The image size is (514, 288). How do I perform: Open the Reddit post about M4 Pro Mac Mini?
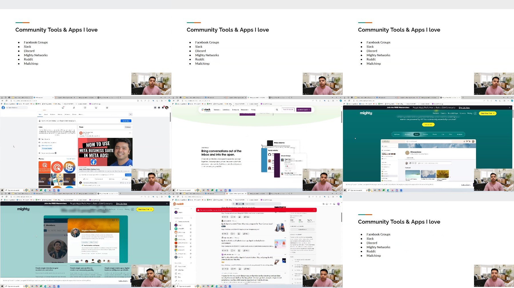pos(247,258)
